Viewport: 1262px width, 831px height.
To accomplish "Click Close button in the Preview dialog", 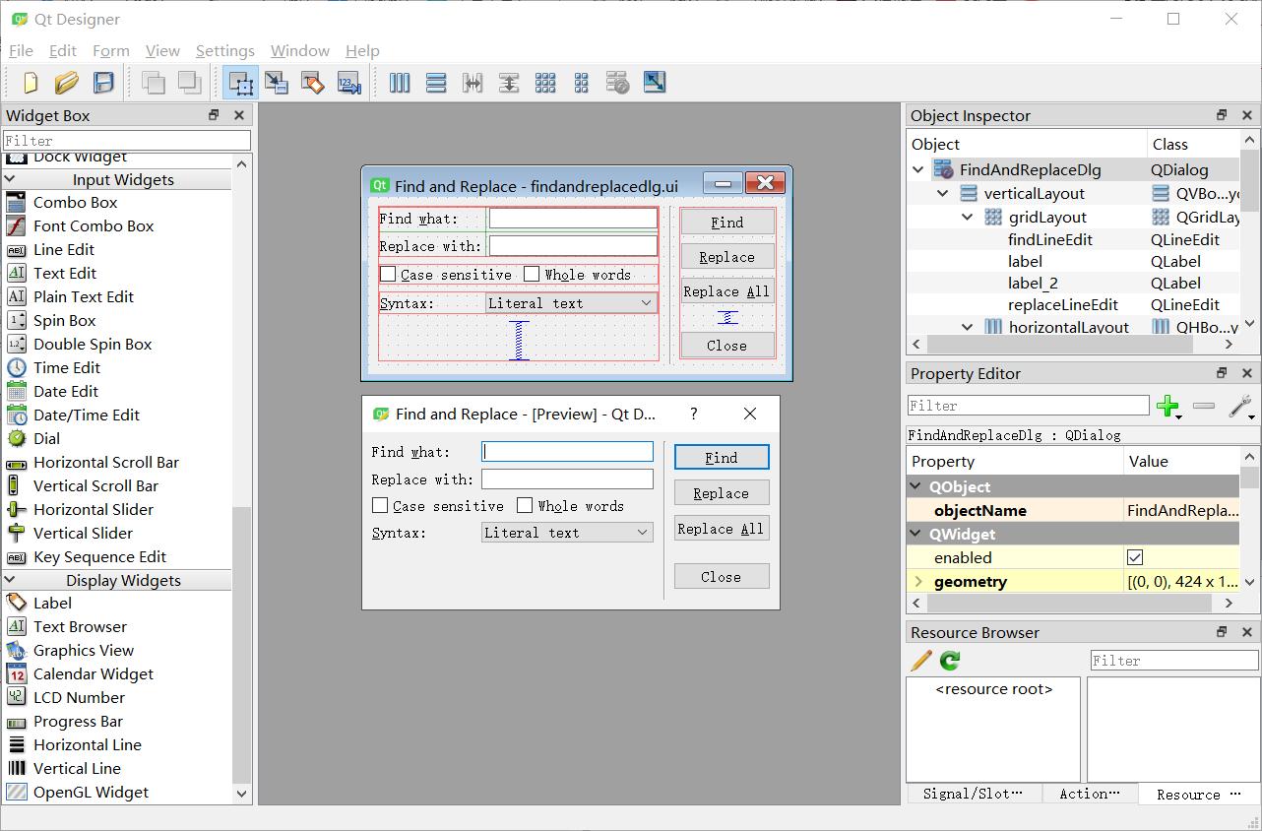I will (x=722, y=577).
